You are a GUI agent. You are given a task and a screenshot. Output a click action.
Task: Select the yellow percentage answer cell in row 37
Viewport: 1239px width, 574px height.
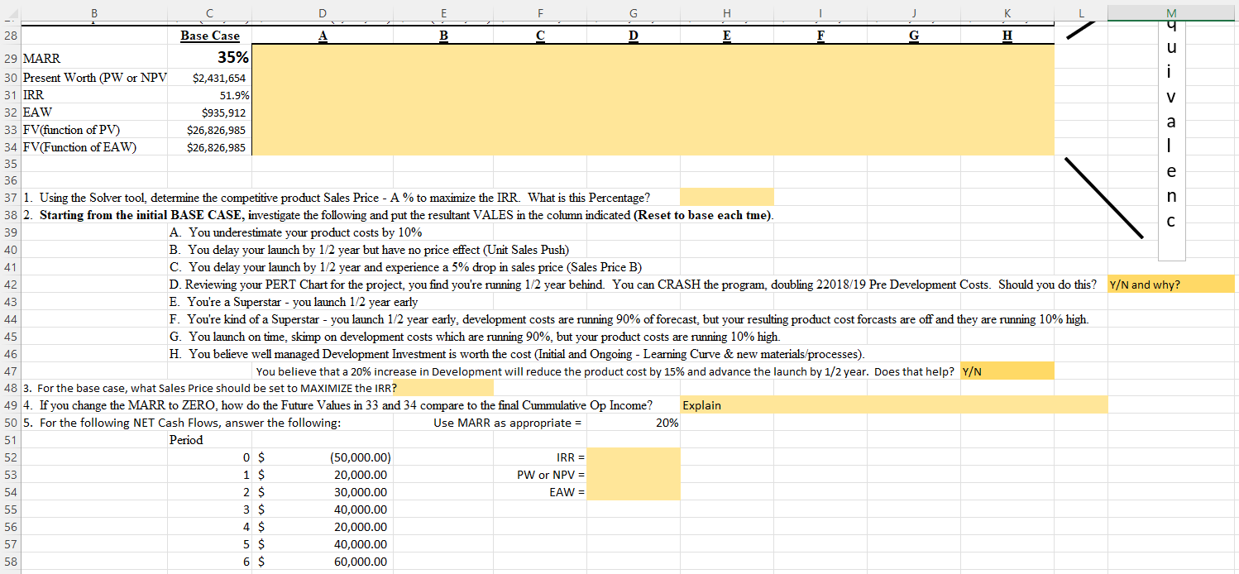[726, 197]
